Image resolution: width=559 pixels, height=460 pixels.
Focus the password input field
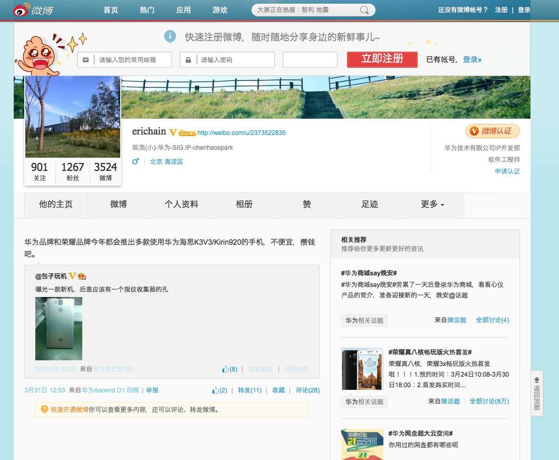(227, 60)
